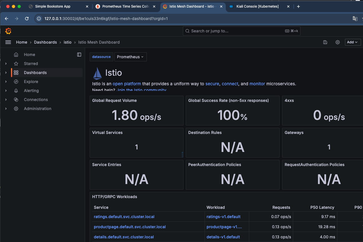Click the browser address bar URL
This screenshot has height=242, width=363.
(106, 19)
